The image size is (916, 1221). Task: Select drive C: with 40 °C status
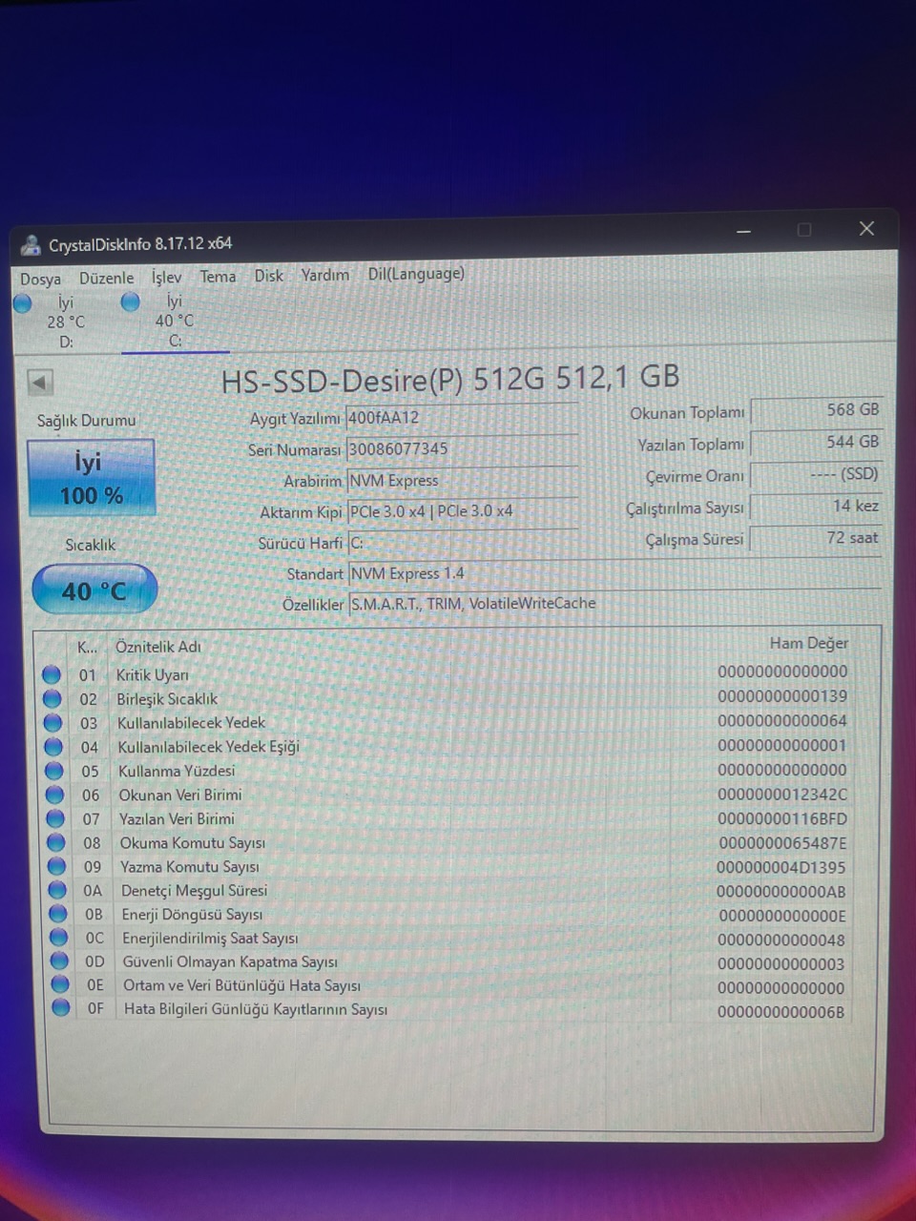click(x=175, y=321)
